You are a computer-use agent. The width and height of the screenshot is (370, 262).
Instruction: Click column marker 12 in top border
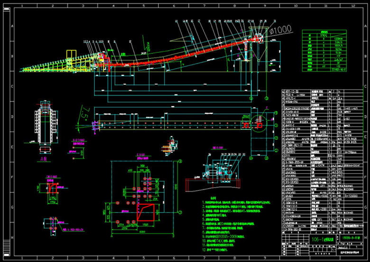(352, 4)
